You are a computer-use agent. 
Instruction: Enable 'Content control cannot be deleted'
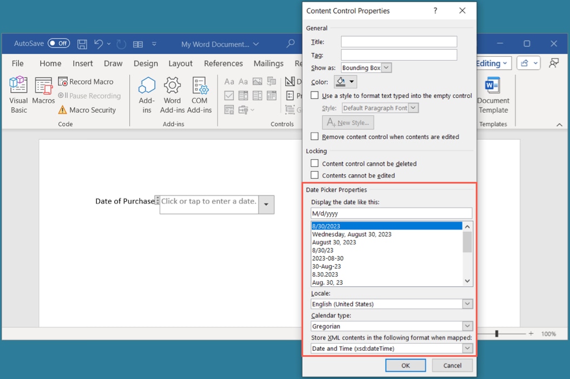click(315, 164)
